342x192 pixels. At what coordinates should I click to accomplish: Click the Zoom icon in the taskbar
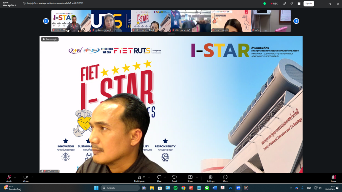238,188
